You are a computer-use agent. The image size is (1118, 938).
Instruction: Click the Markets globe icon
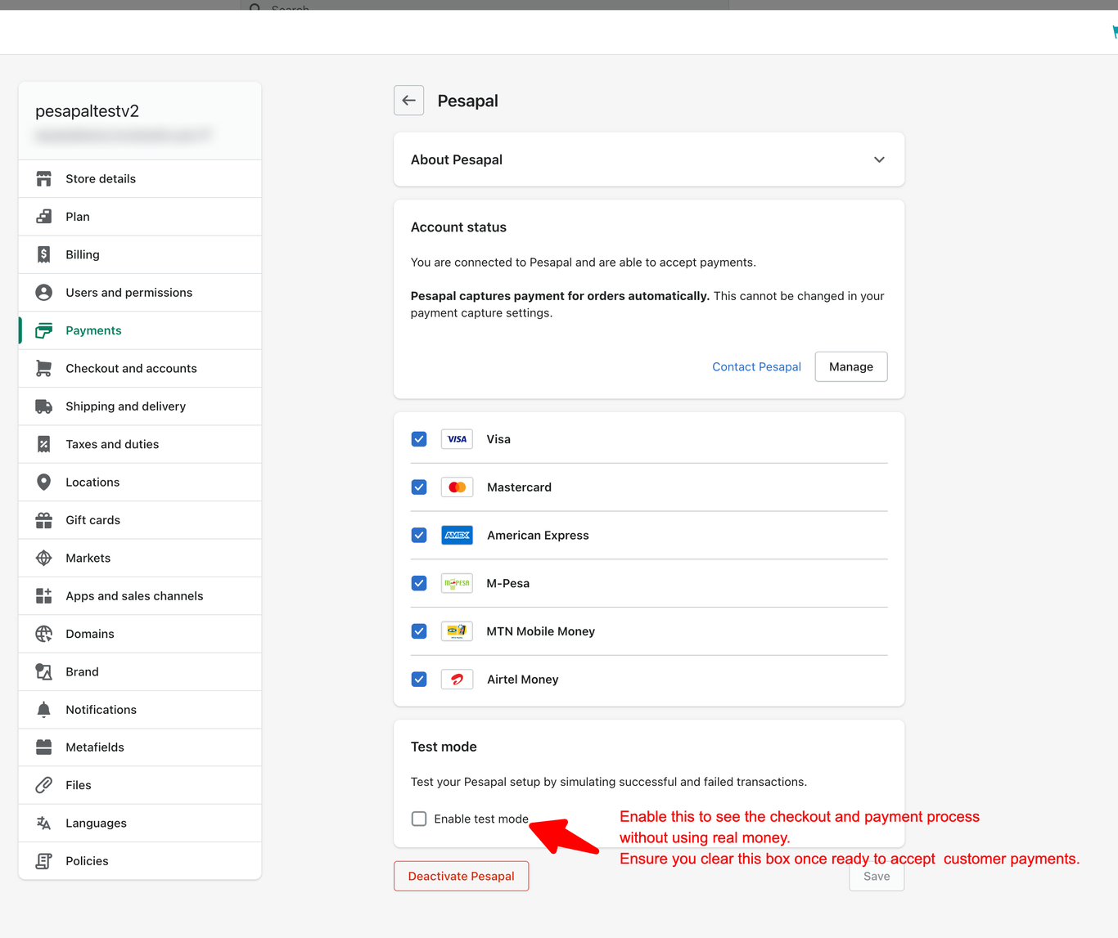[x=44, y=558]
